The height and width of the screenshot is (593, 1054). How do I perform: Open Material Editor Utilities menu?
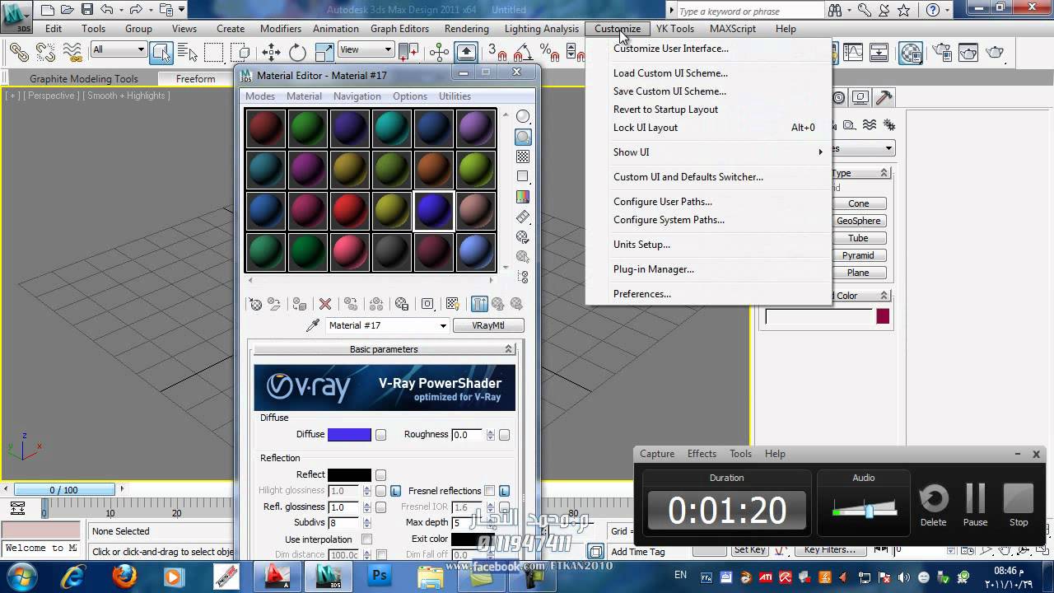click(x=455, y=96)
